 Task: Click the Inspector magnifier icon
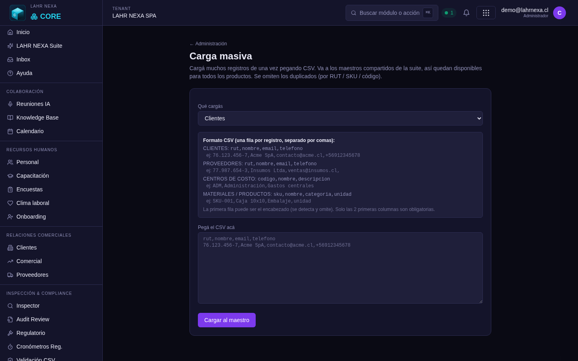(10, 306)
